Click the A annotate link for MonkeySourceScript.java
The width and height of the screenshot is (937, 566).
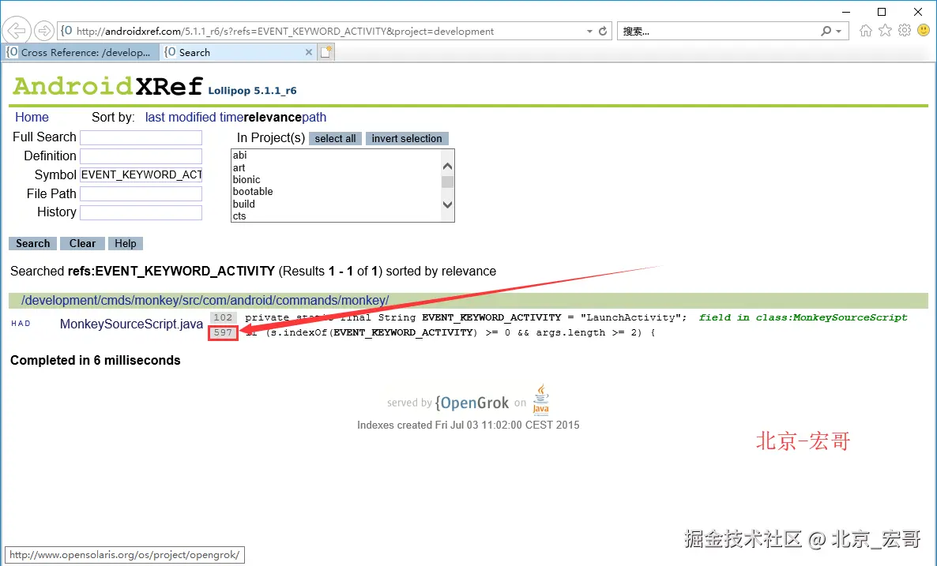coord(21,324)
